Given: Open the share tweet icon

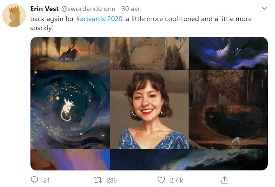Looking at the screenshot, I should pos(224,180).
